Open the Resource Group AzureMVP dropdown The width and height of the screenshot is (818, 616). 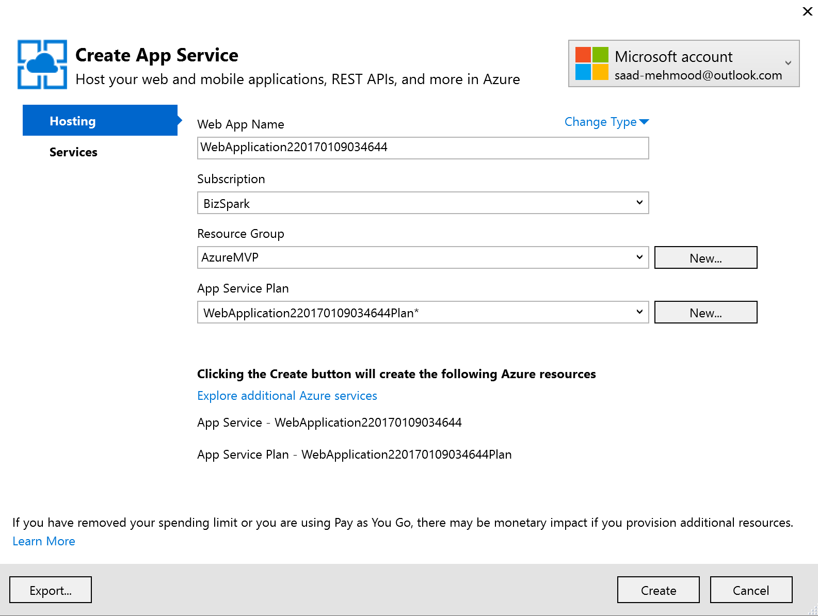[423, 257]
